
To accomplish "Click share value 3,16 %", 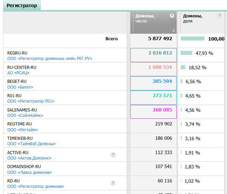I will coord(193,138).
